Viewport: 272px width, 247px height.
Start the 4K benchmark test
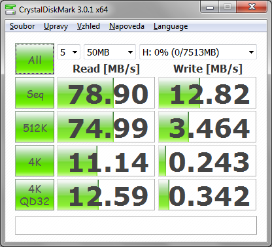(x=35, y=161)
